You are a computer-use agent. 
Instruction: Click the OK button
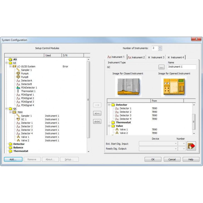tap(153, 159)
